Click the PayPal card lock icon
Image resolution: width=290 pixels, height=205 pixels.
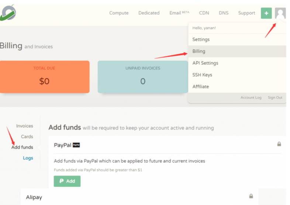click(x=279, y=144)
